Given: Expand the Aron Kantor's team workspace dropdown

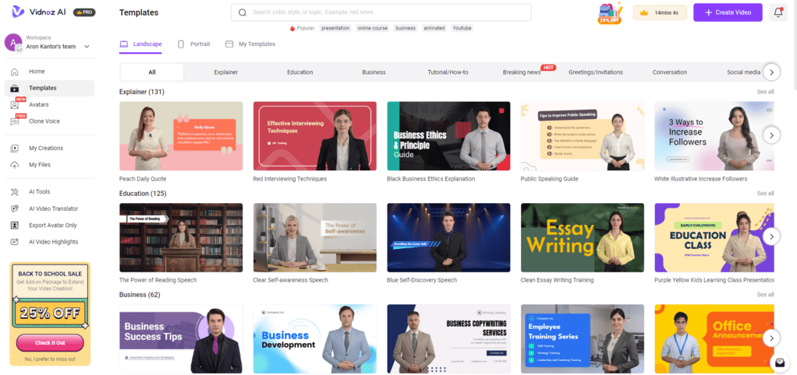Looking at the screenshot, I should (x=87, y=47).
